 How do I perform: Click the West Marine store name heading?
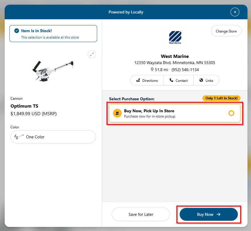coord(175,56)
